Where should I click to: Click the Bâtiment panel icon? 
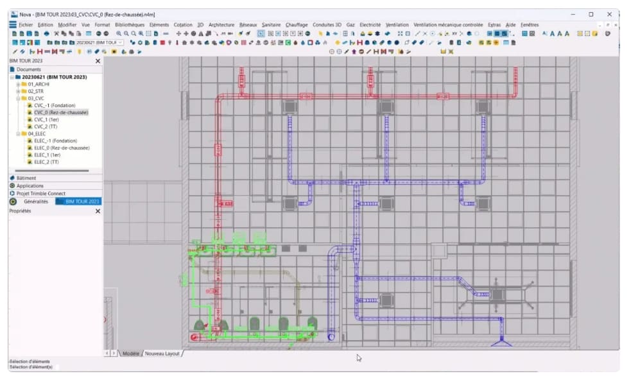[x=12, y=178]
